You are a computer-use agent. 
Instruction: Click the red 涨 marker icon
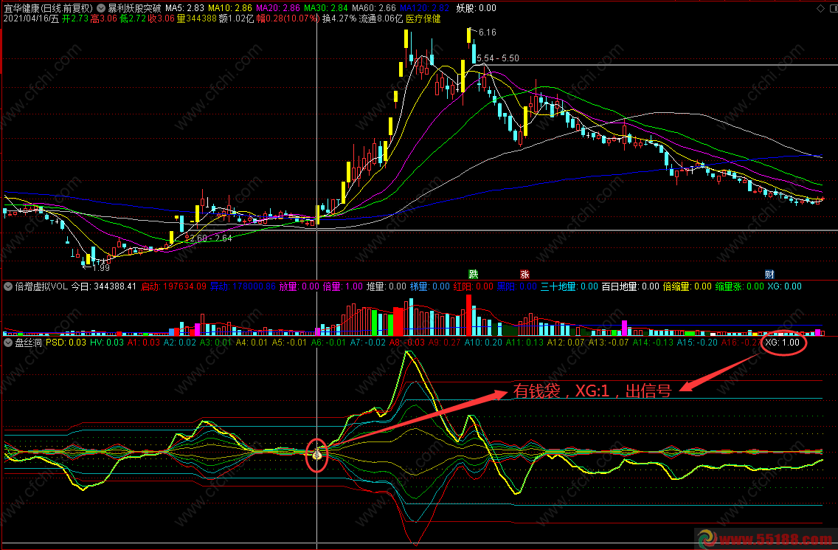click(524, 274)
